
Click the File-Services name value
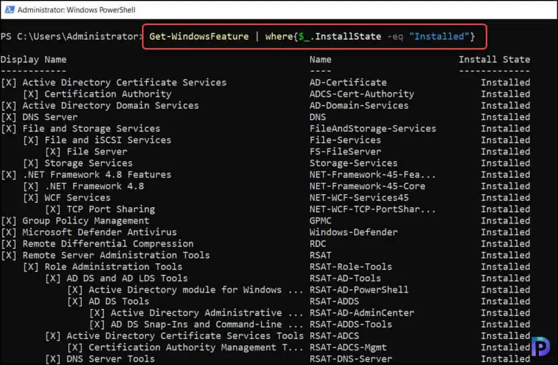pos(345,140)
